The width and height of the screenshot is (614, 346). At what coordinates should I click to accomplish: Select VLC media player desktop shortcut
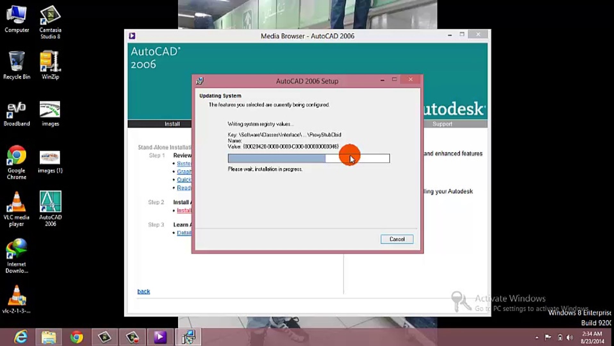click(17, 209)
